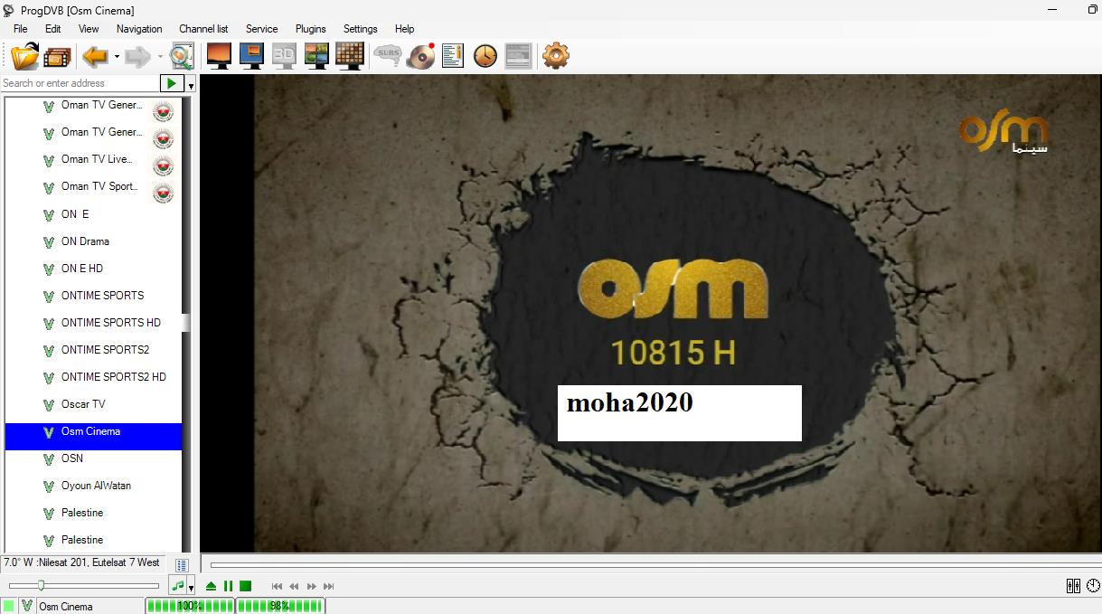This screenshot has height=614, width=1102.
Task: Click the green status square in status bar
Action: [x=8, y=606]
